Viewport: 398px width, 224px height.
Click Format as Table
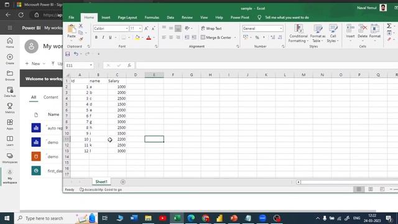point(318,33)
